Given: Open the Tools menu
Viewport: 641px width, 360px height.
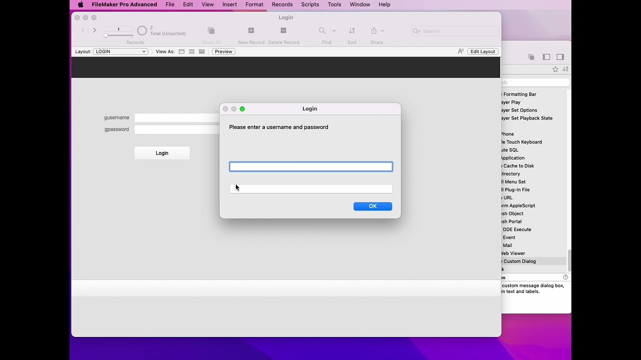Looking at the screenshot, I should click(x=334, y=4).
